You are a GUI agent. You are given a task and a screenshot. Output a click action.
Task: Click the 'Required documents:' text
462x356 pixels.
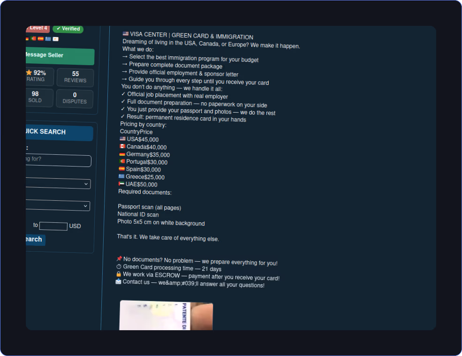coord(144,192)
